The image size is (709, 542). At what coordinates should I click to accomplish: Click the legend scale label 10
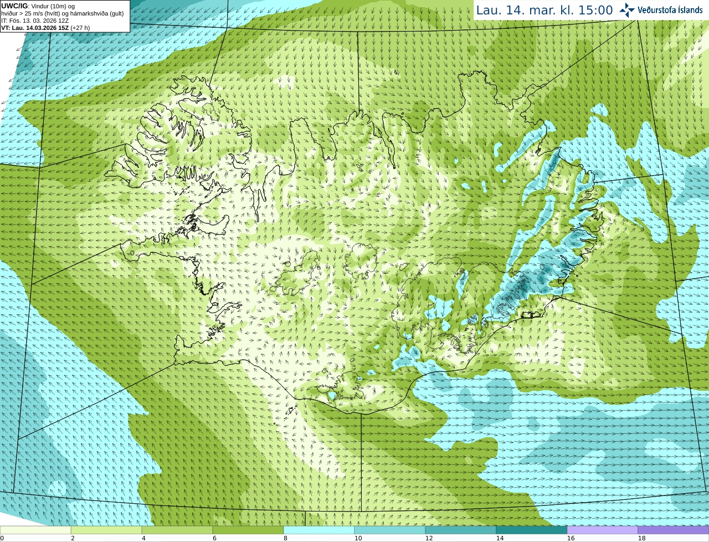click(358, 538)
